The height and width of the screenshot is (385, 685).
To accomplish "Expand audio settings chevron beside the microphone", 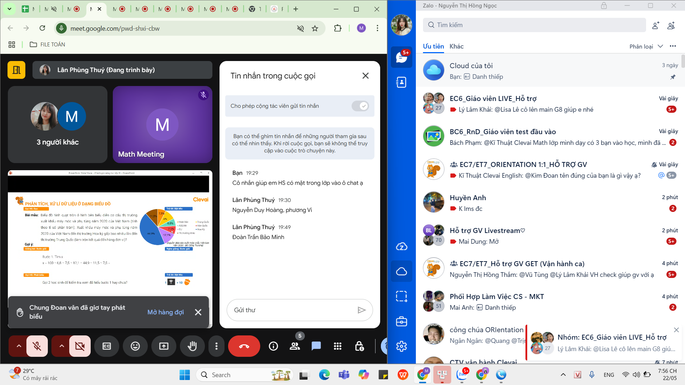I will (19, 346).
